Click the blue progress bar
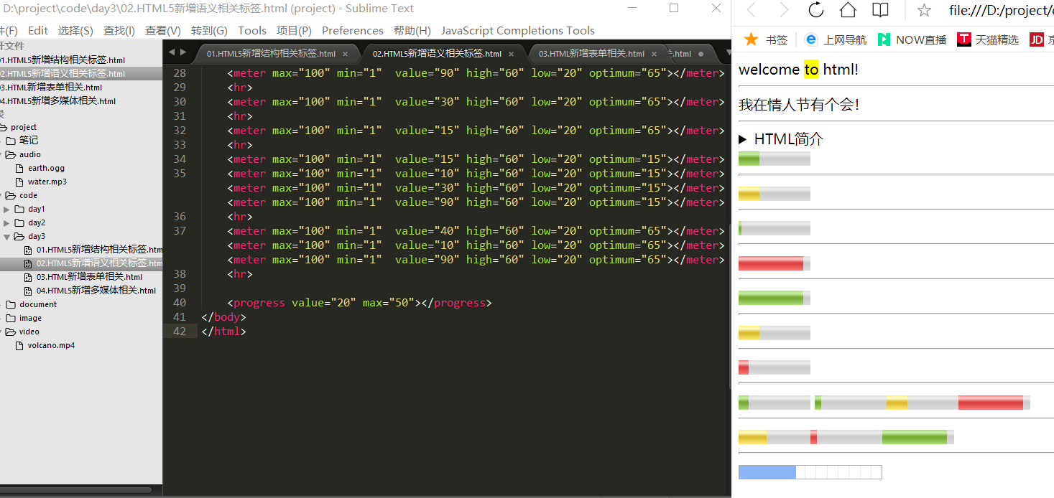This screenshot has width=1054, height=498. pos(810,472)
